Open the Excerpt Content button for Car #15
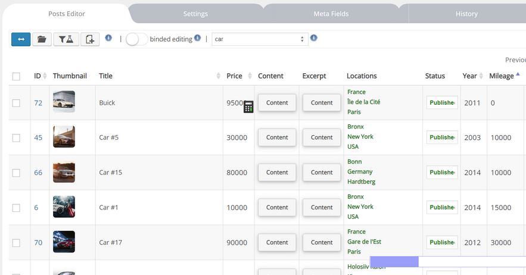This screenshot has width=526, height=275. click(322, 172)
